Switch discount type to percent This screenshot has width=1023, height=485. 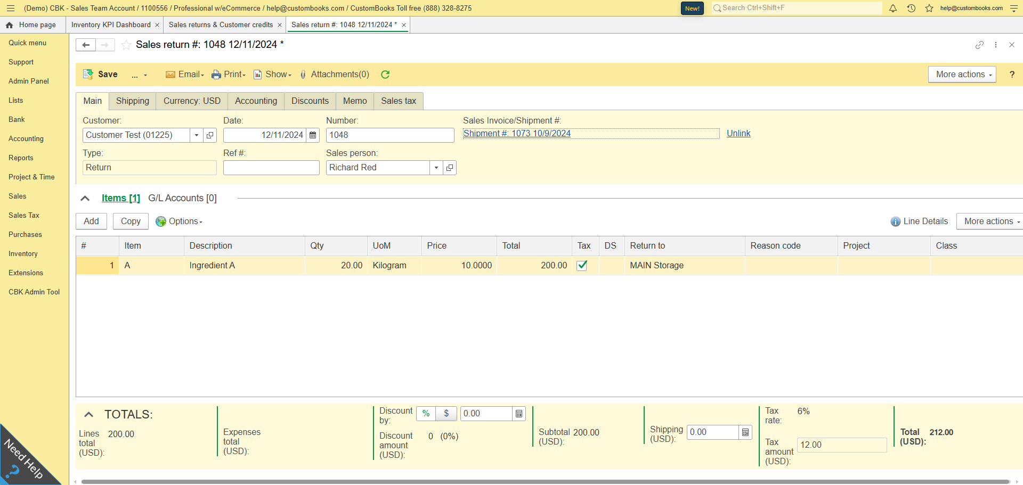[x=426, y=414]
